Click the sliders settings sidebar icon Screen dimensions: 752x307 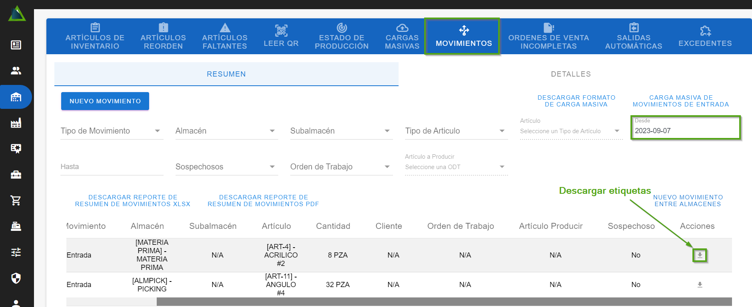coord(16,252)
